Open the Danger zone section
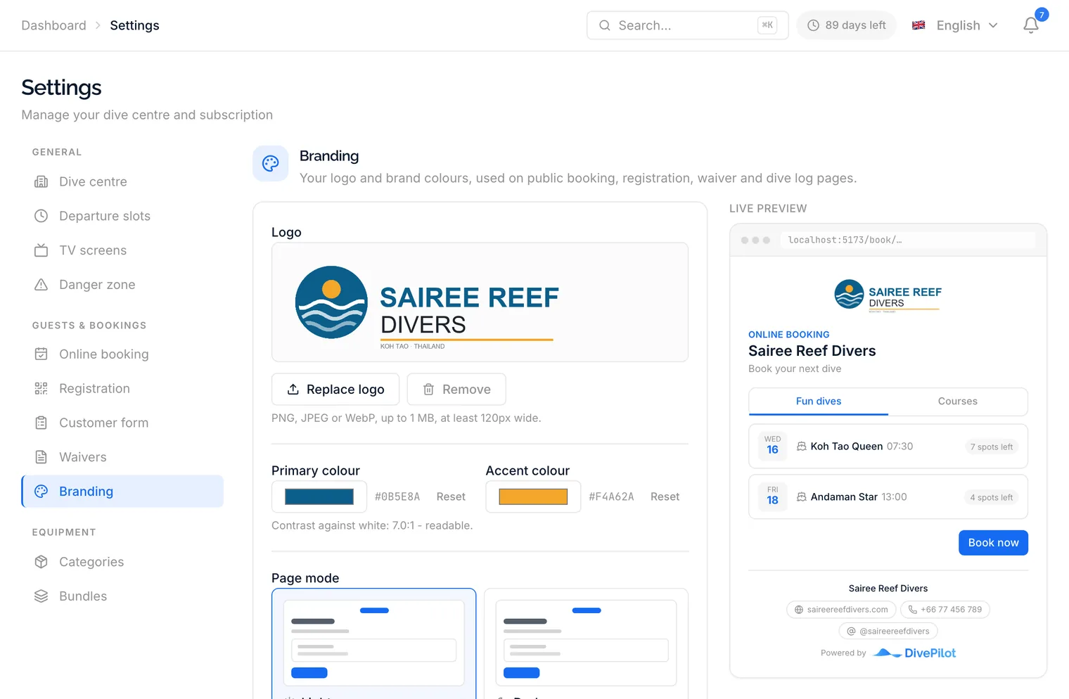Image resolution: width=1069 pixels, height=699 pixels. [122, 285]
